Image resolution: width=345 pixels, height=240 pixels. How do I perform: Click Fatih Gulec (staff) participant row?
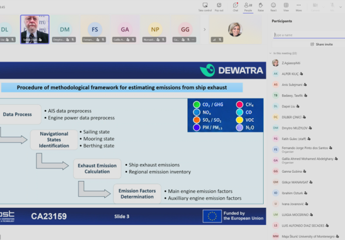click(308, 139)
